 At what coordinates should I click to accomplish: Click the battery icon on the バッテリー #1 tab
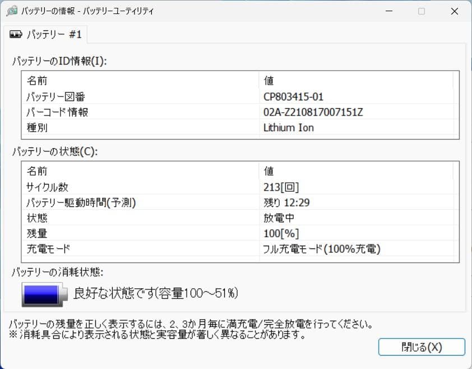[x=16, y=34]
